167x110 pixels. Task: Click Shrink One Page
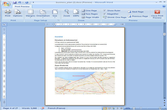(115, 17)
